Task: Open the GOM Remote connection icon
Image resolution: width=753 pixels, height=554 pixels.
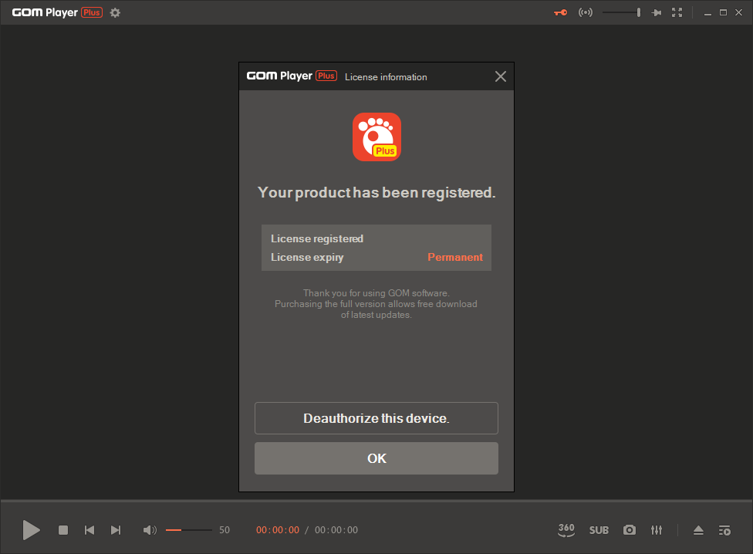Action: point(586,12)
